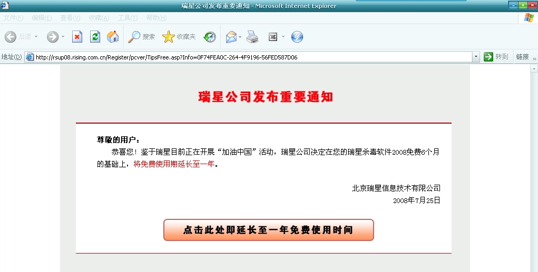The width and height of the screenshot is (538, 272).
Task: Open the 收藏(A) menu
Action: [x=99, y=18]
